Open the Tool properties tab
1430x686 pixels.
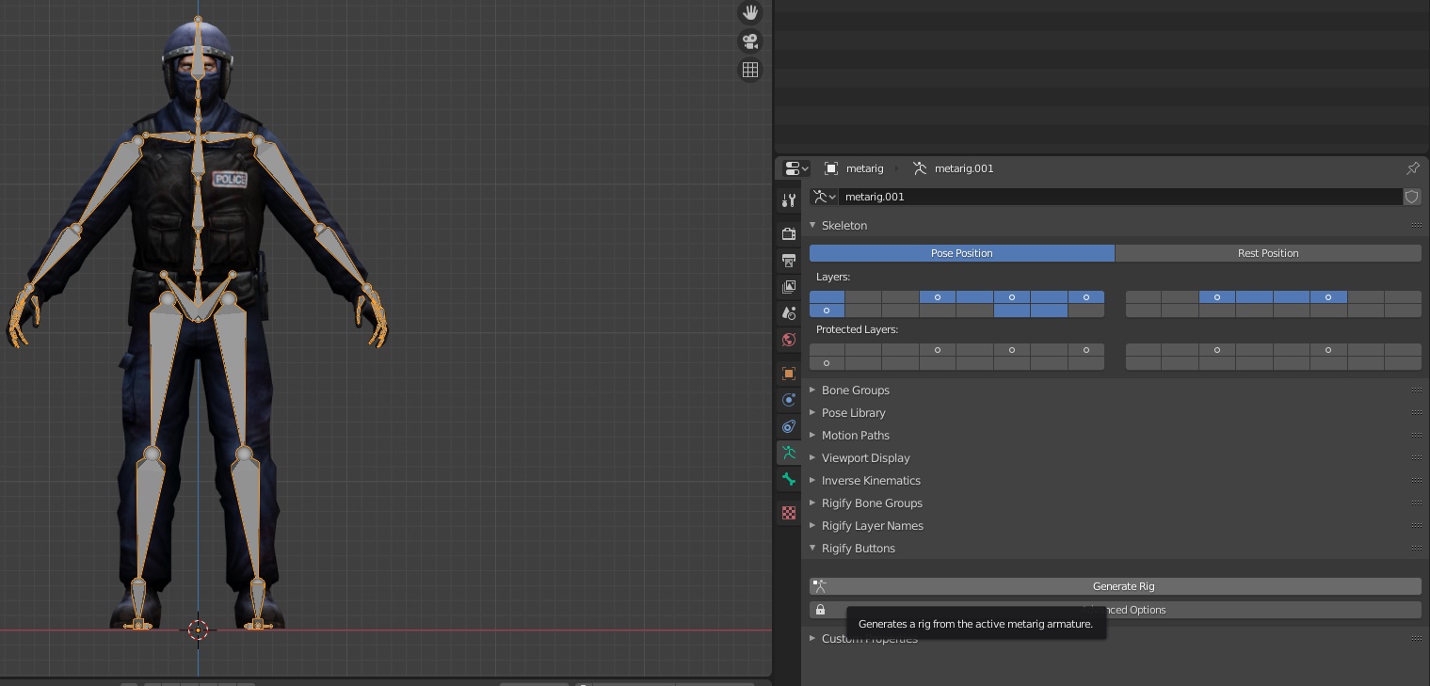pos(789,200)
